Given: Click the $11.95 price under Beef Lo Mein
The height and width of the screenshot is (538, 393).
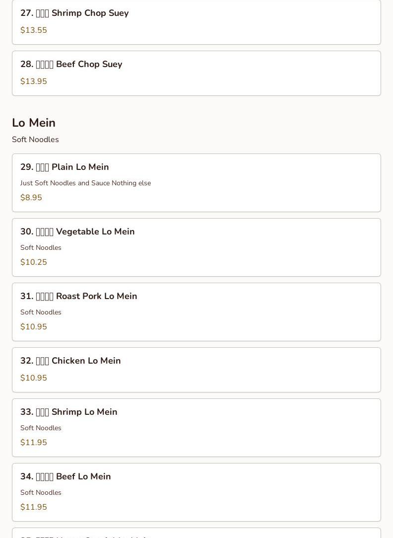Looking at the screenshot, I should (x=34, y=507).
